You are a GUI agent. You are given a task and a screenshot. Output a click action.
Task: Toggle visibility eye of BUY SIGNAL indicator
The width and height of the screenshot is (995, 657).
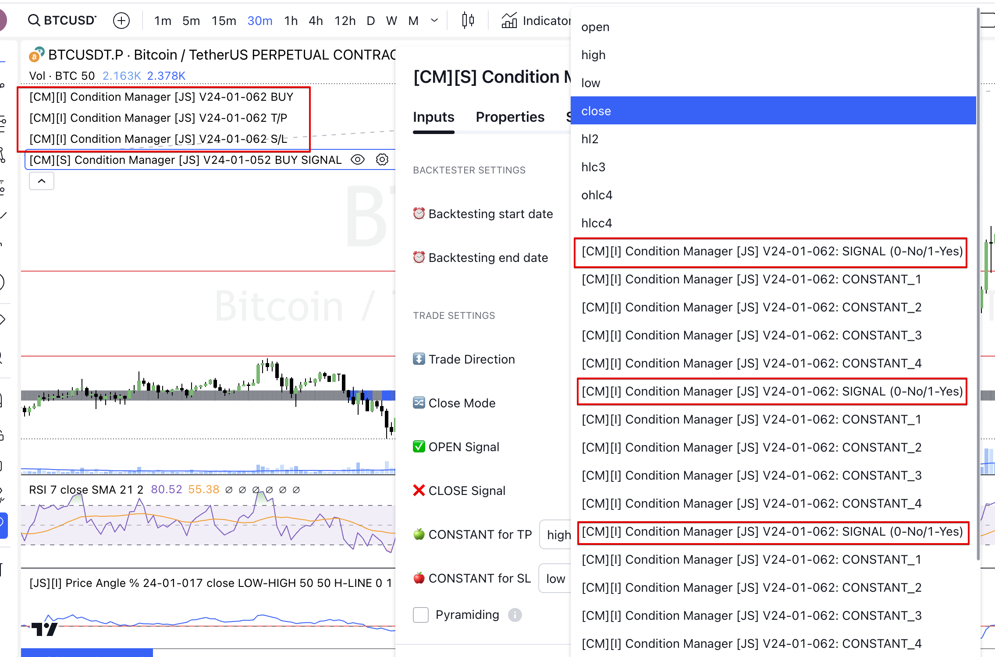pos(358,160)
